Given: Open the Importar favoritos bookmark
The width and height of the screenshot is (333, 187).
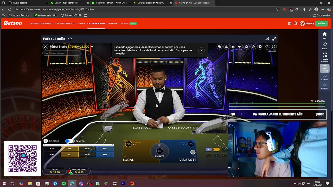Looking at the screenshot, I should click(x=19, y=15).
